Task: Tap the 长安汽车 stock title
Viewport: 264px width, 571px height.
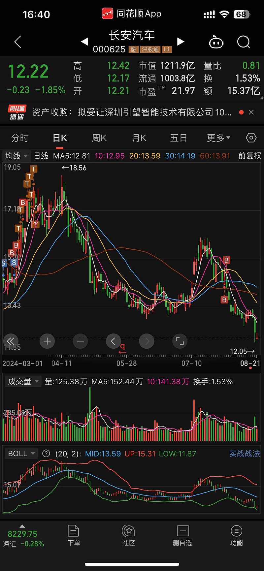Action: point(132,35)
